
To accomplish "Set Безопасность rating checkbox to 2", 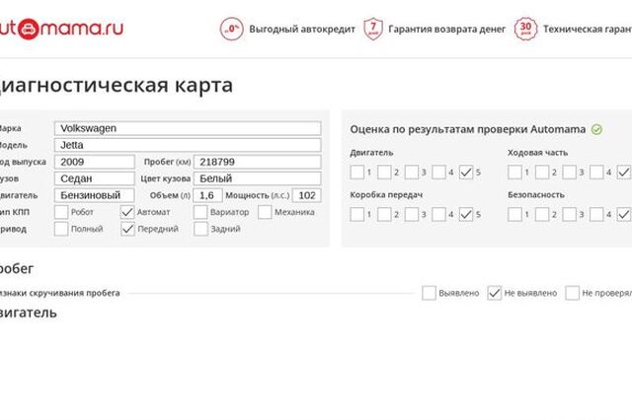I will coord(542,214).
